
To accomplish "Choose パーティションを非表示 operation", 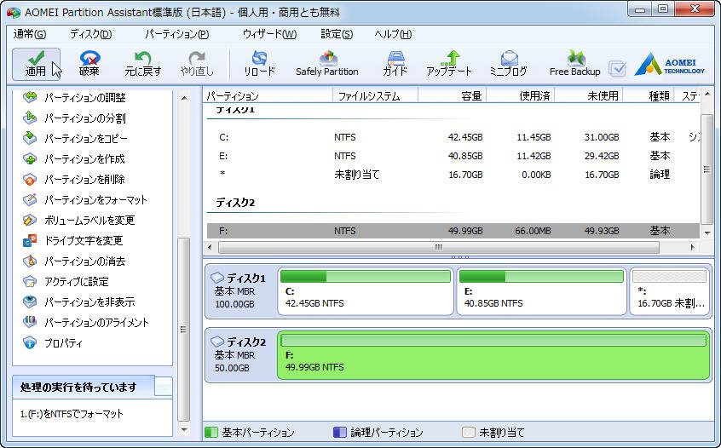I will pos(78,302).
